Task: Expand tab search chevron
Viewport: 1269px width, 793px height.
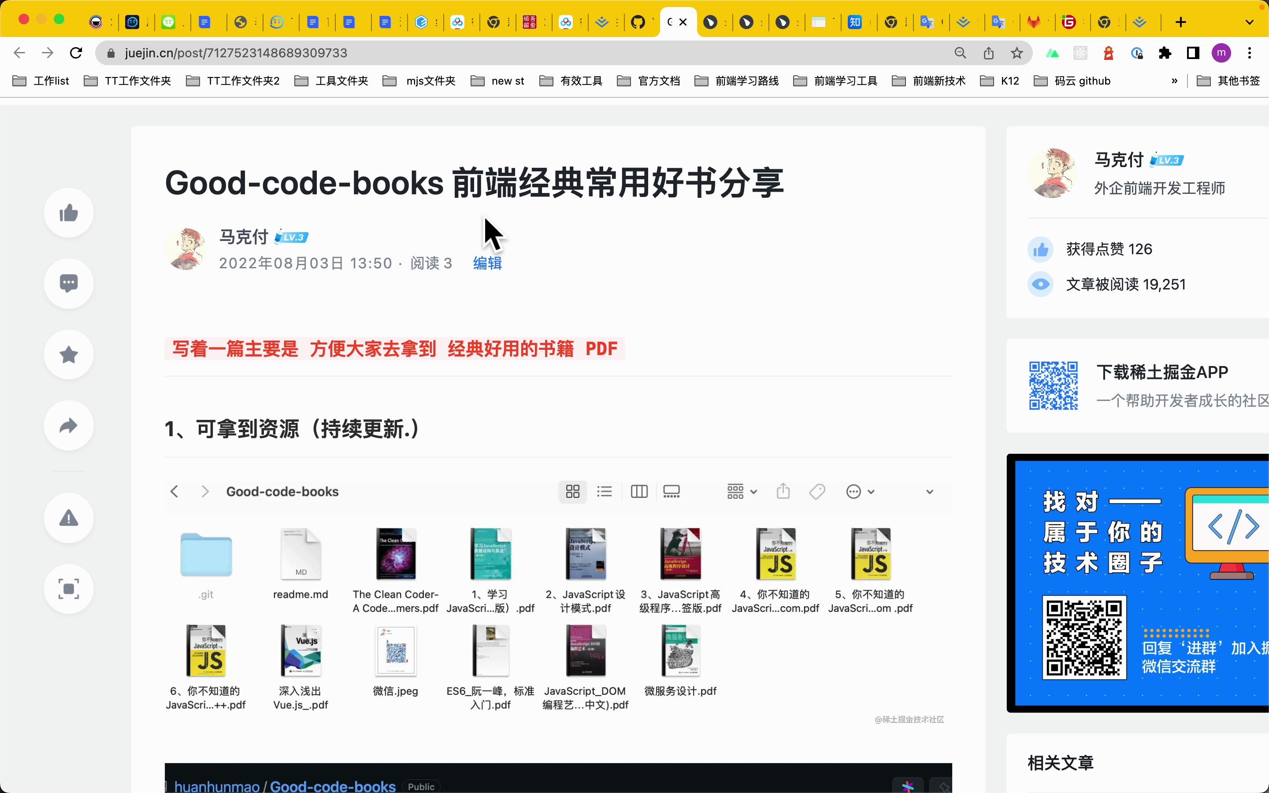Action: 1250,22
